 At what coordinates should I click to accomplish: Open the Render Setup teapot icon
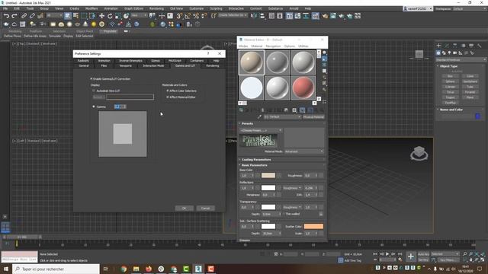[x=325, y=16]
